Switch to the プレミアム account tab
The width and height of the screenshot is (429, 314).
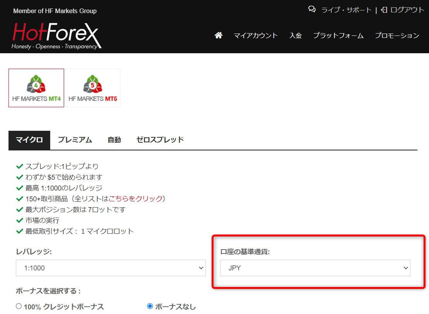tap(75, 140)
